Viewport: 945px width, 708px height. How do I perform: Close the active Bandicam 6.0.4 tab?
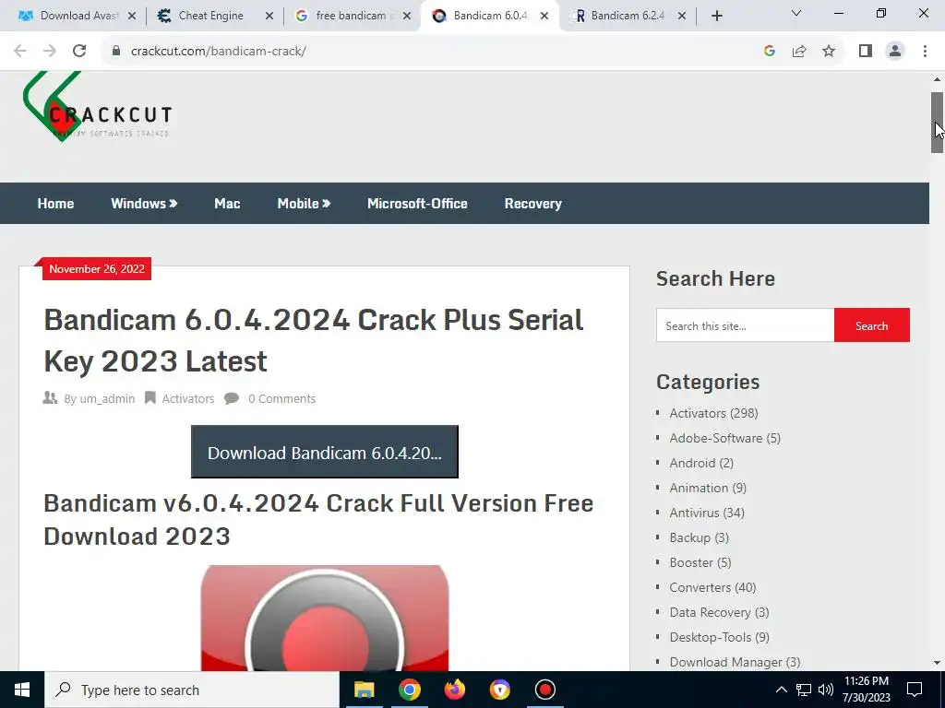pyautogui.click(x=544, y=17)
